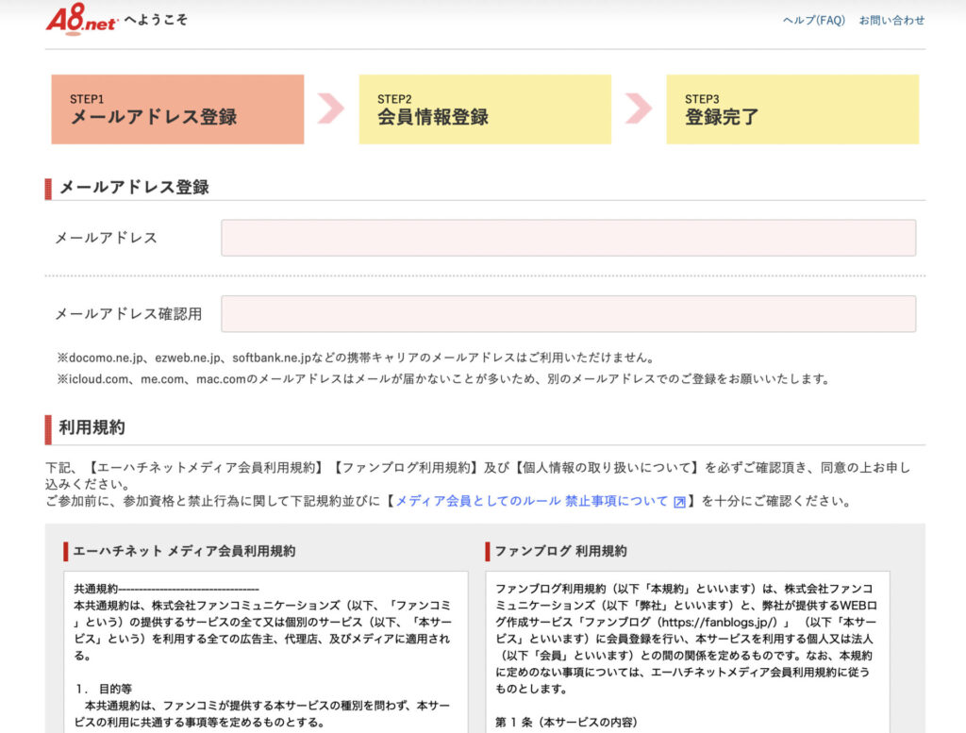Viewport: 966px width, 733px height.
Task: Click the メールアドレス確認用 field label
Action: (x=128, y=313)
